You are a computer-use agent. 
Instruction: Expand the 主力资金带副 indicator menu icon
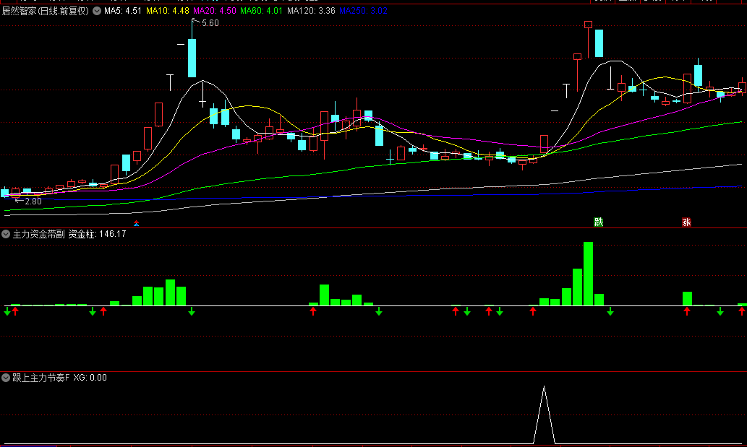[x=6, y=234]
